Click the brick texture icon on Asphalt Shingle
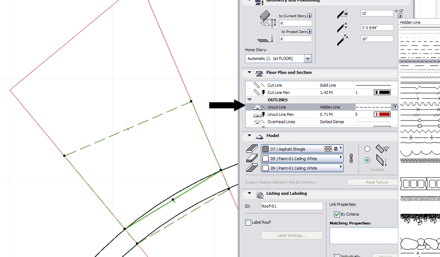The image size is (440, 257). (328, 149)
